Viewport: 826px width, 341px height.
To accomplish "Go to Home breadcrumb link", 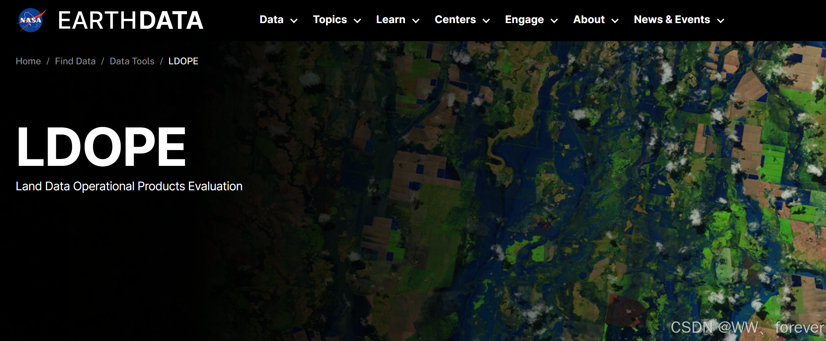I will tap(28, 61).
